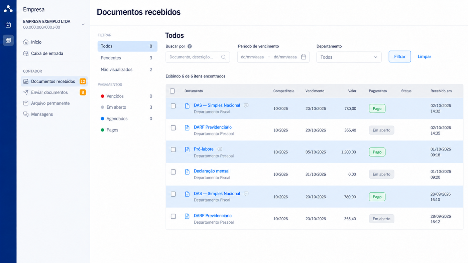Open the Departamento dropdown showing Todos

click(x=349, y=57)
